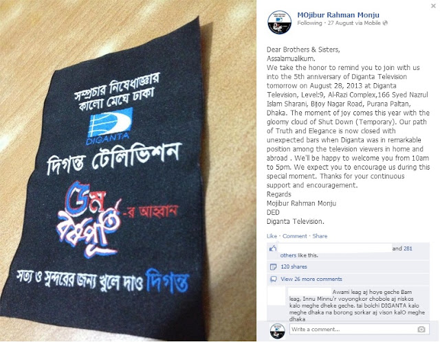The width and height of the screenshot is (440, 342).
Task: Show the 281 others who like this
Action: point(408,249)
